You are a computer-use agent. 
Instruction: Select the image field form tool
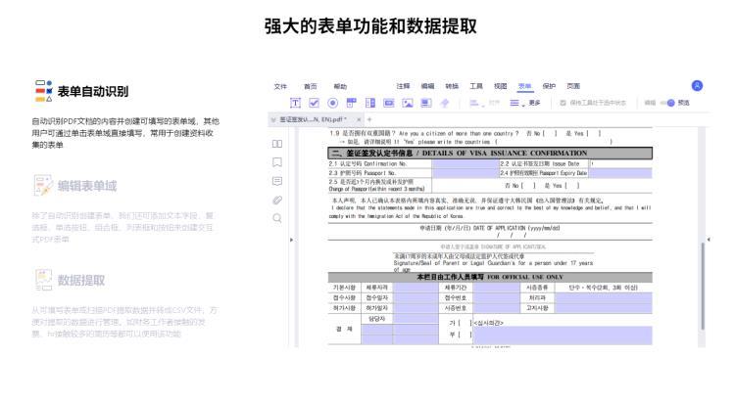point(408,103)
